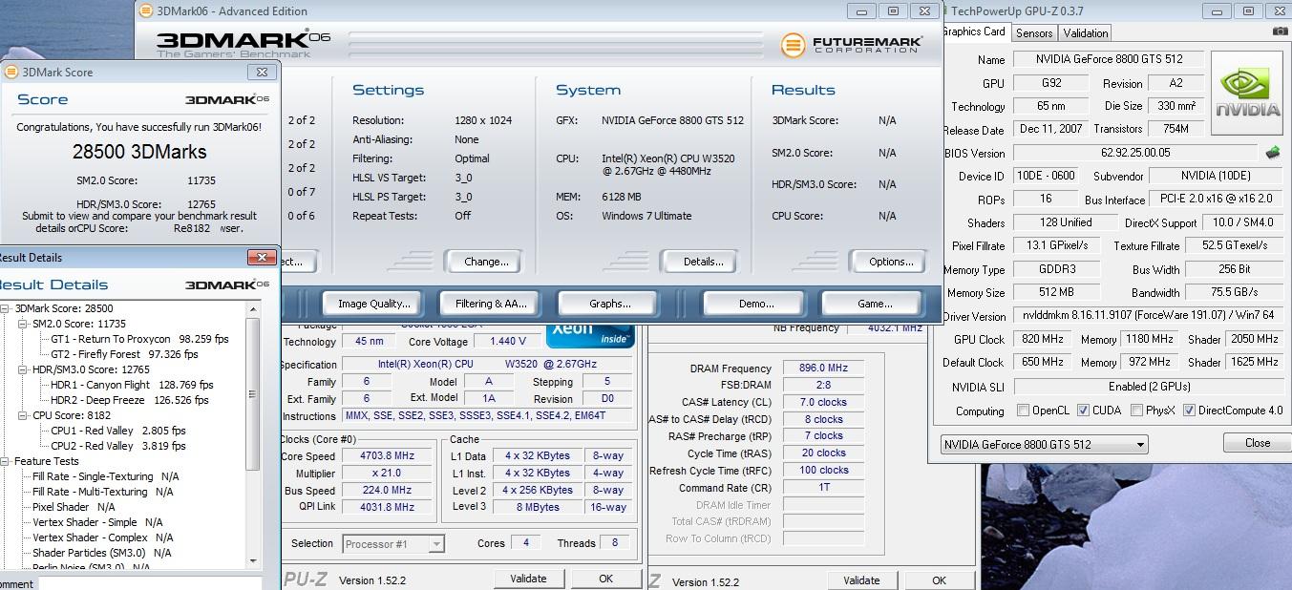The width and height of the screenshot is (1292, 590).
Task: Click the BIOS save chip icon in GPU-Z
Action: (x=1272, y=152)
